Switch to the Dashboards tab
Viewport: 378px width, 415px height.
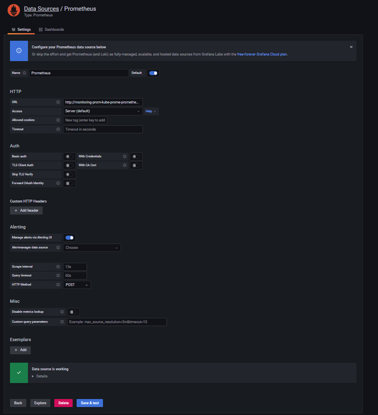[51, 29]
